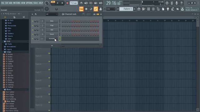The height and width of the screenshot is (112, 200).
Task: Collapse the FLEX folder in browser
Action: tap(8, 41)
